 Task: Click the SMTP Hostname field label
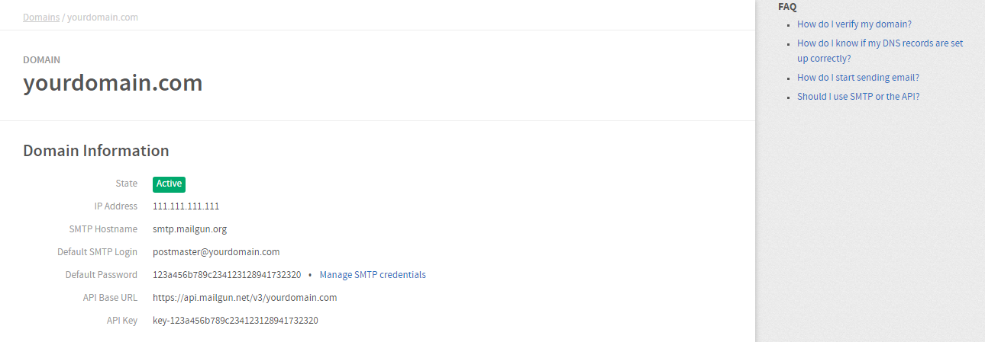pos(103,229)
